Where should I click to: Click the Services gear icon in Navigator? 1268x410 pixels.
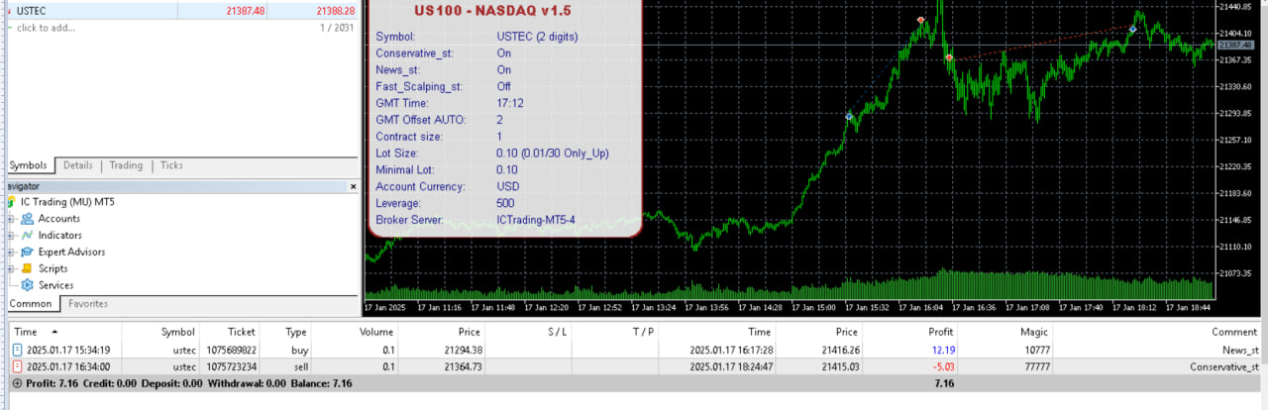coord(28,285)
